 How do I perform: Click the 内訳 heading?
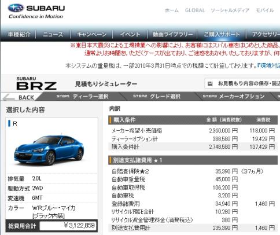pyautogui.click(x=115, y=109)
